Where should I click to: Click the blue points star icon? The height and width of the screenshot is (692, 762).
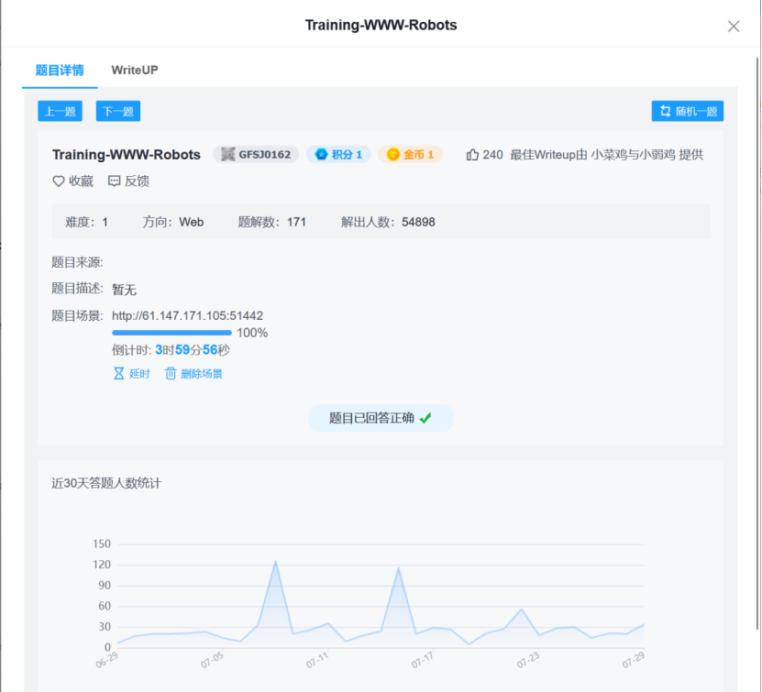coord(321,154)
